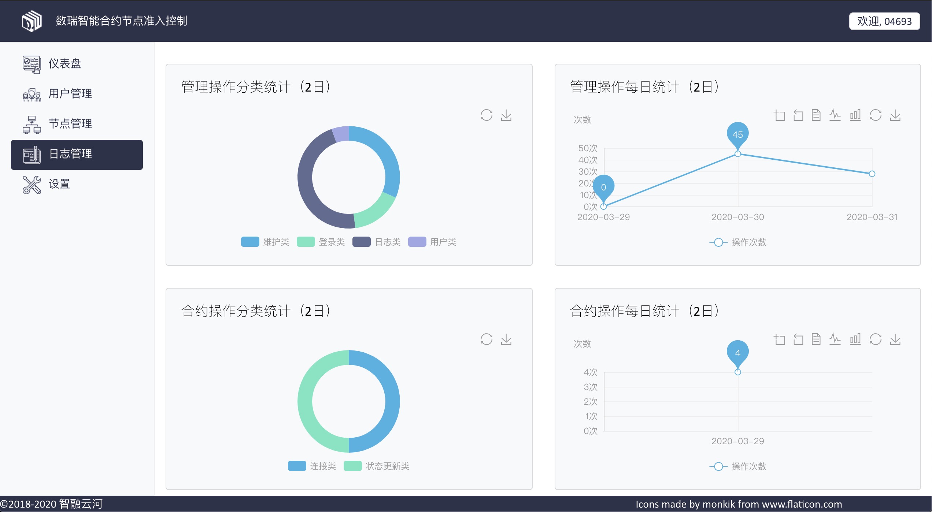Click the 欢迎, 04693 user button
This screenshot has height=512, width=932.
tap(884, 21)
